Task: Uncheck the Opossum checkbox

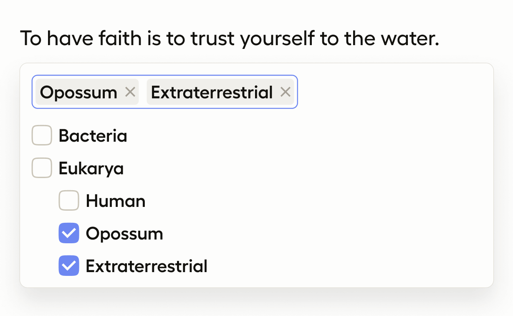Action: [69, 233]
